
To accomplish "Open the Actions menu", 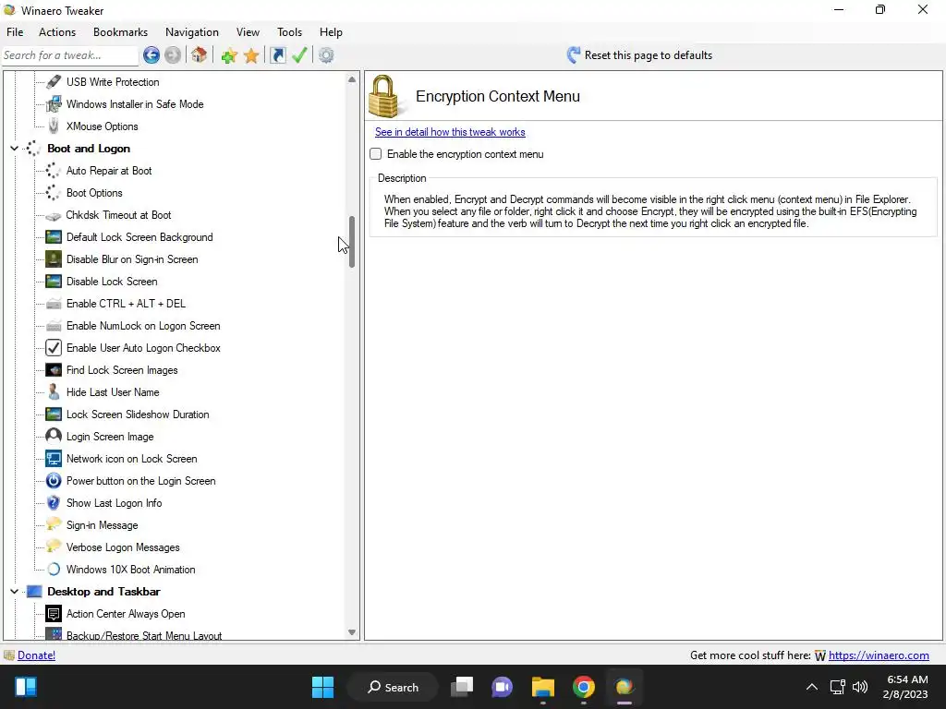I will click(57, 32).
